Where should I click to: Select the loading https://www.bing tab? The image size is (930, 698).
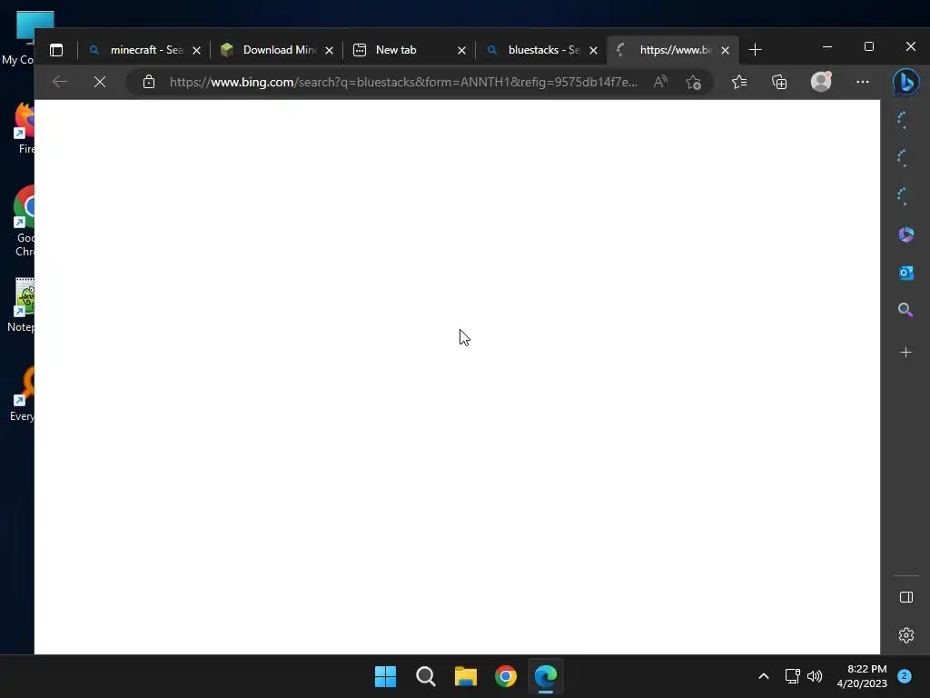click(x=673, y=50)
